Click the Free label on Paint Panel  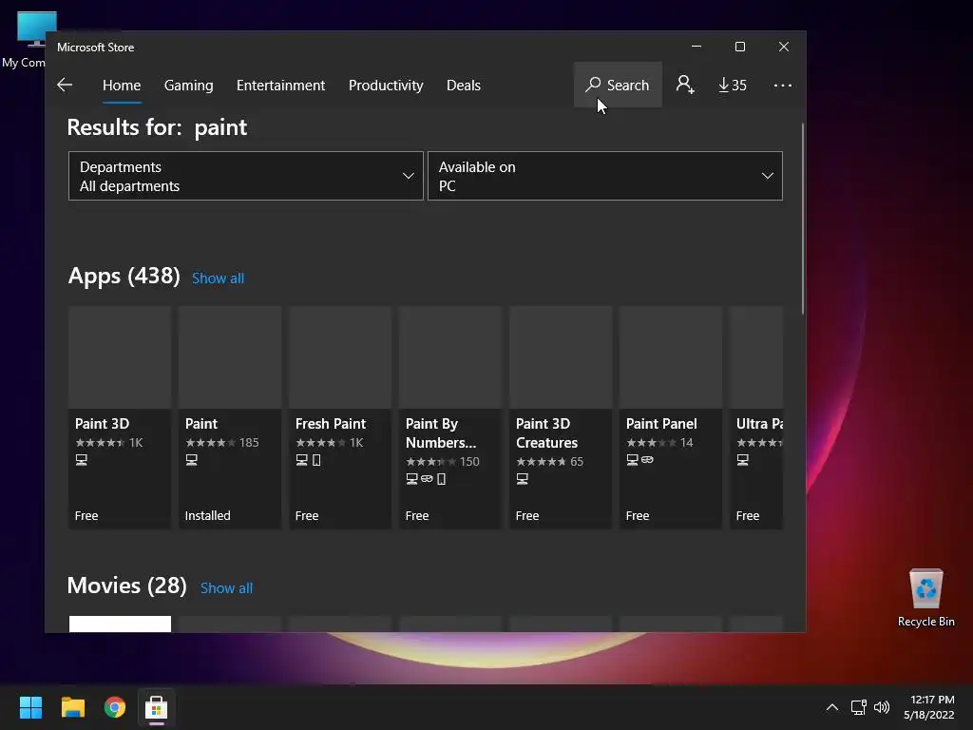638,516
